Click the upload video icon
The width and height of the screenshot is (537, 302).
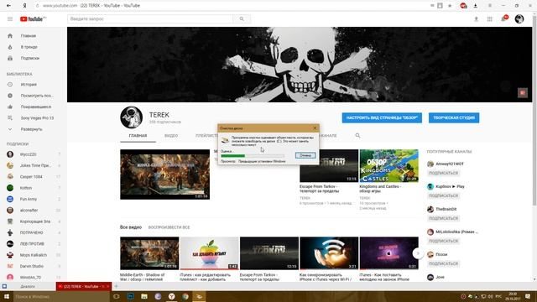click(x=476, y=19)
